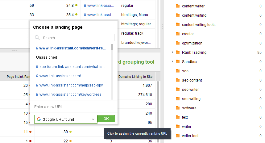The width and height of the screenshot is (265, 143).
Task: Click the content writer folder icon
Action: coord(178,6)
